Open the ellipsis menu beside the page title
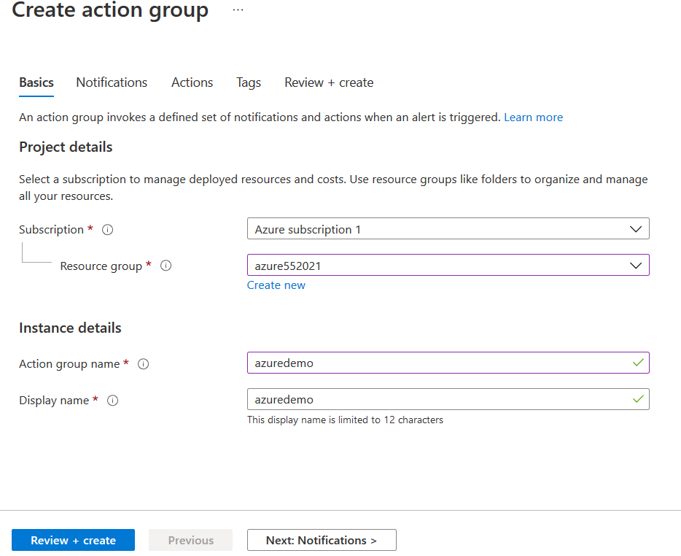Screen dimensions: 681x556 238,10
